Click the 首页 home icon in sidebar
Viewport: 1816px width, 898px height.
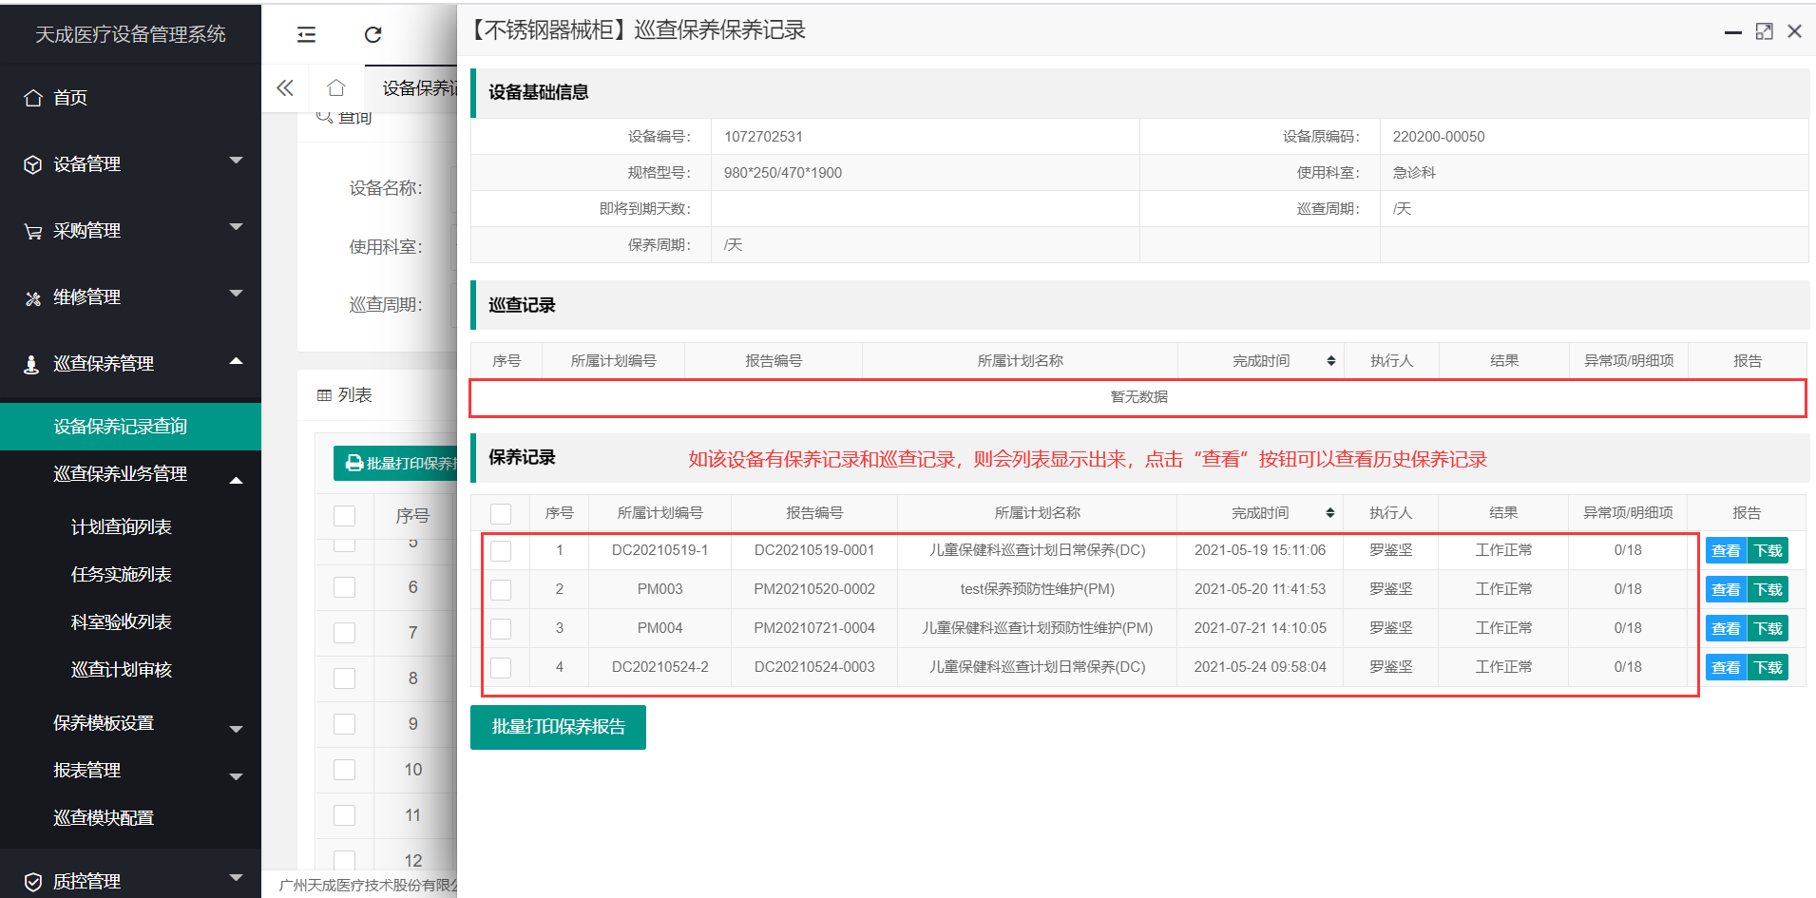[33, 98]
